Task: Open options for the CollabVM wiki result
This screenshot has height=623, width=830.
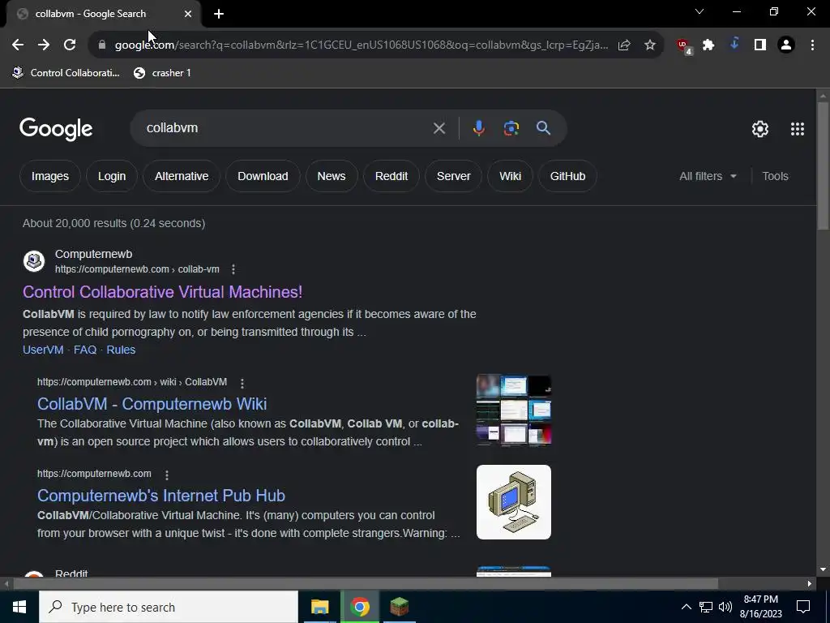Action: 242,383
